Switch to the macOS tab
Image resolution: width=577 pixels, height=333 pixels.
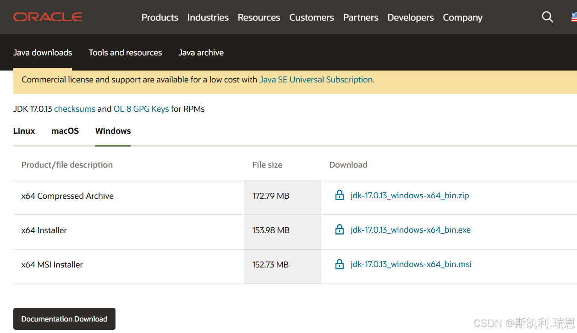pyautogui.click(x=65, y=131)
